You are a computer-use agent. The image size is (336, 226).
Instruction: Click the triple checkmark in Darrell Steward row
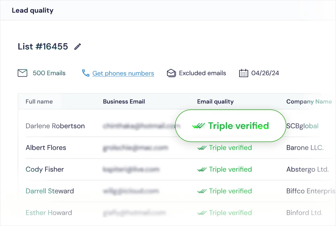coord(202,191)
